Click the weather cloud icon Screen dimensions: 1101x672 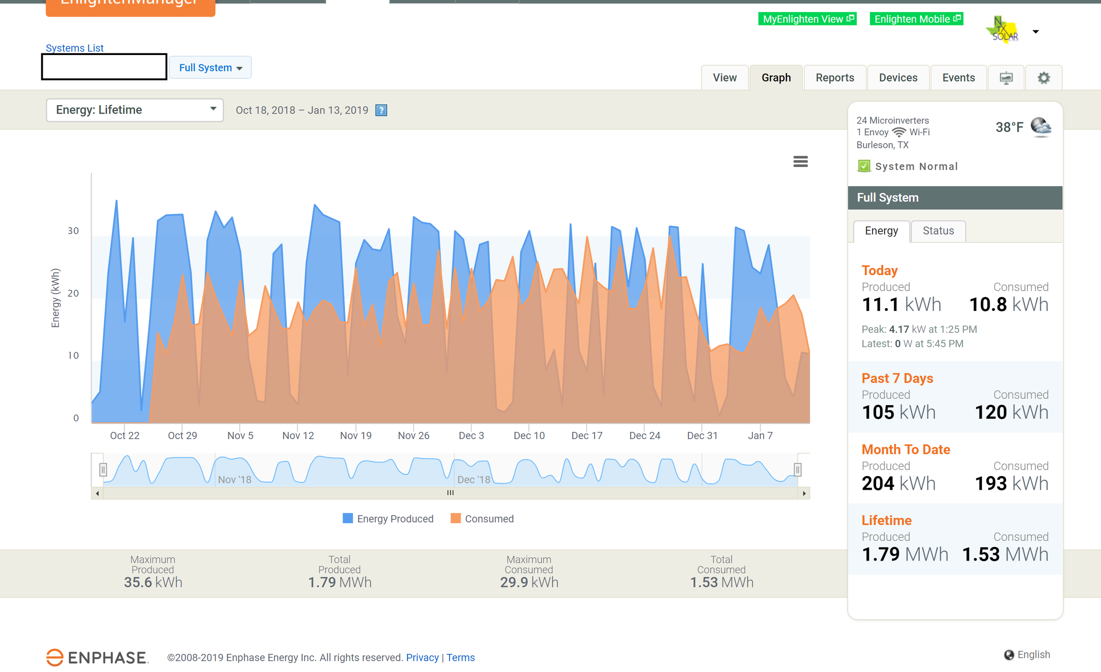[1040, 127]
